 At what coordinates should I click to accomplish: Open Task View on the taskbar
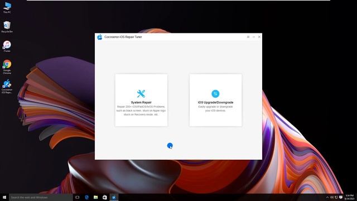(x=77, y=197)
